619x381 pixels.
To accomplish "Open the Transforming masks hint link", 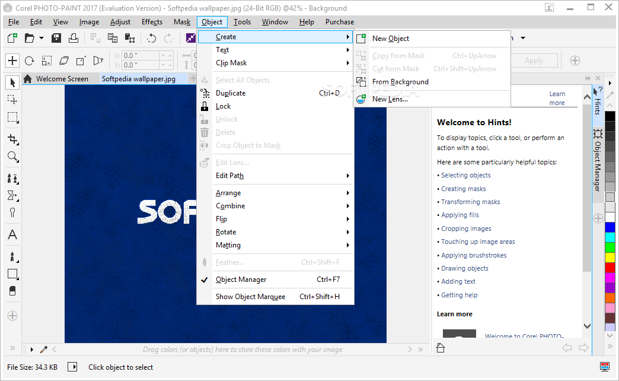I will click(x=471, y=202).
